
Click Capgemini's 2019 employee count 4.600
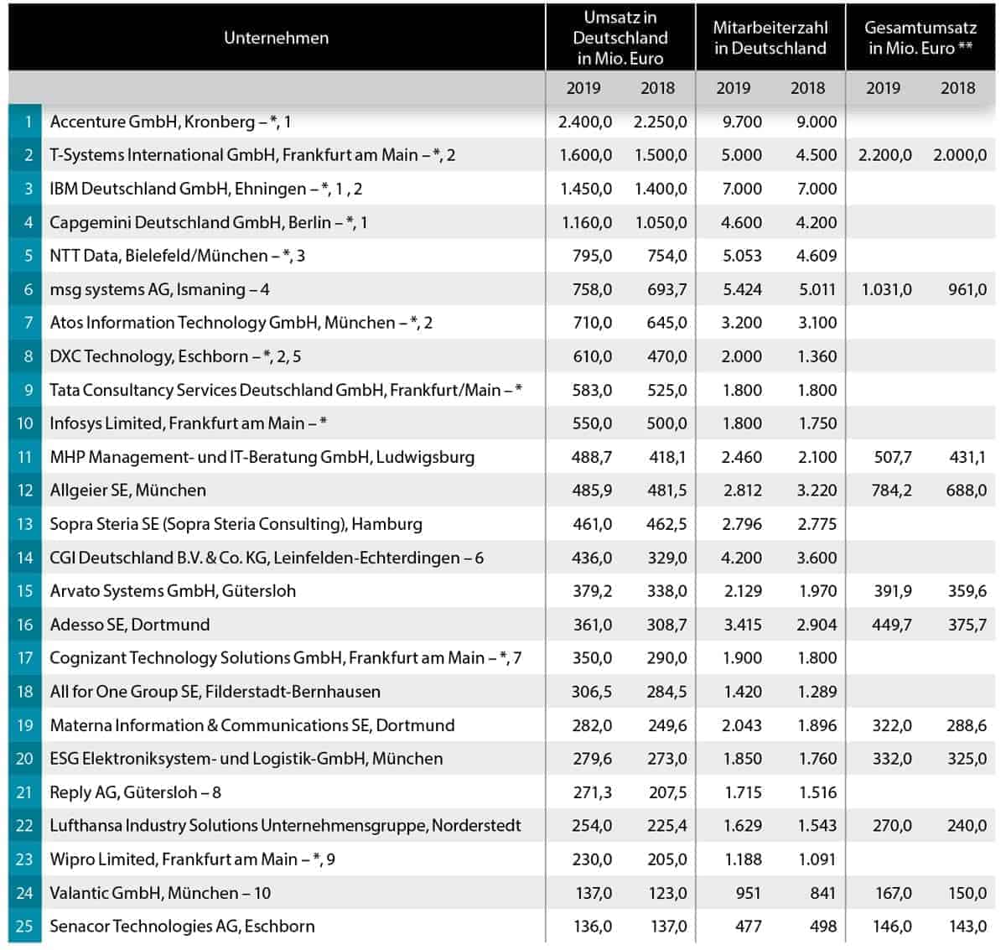pyautogui.click(x=743, y=222)
